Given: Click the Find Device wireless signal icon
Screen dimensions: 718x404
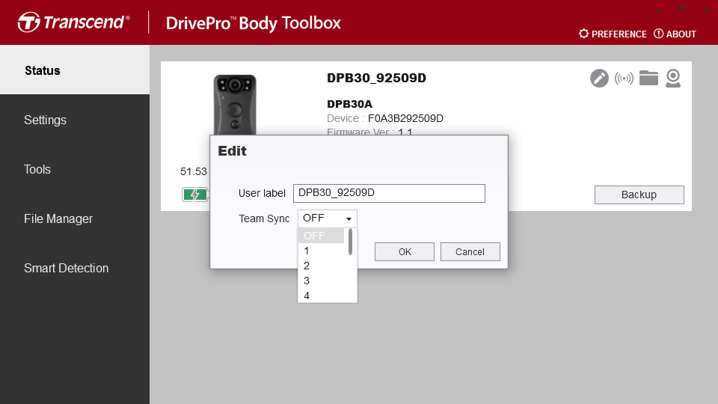Looking at the screenshot, I should pyautogui.click(x=624, y=79).
